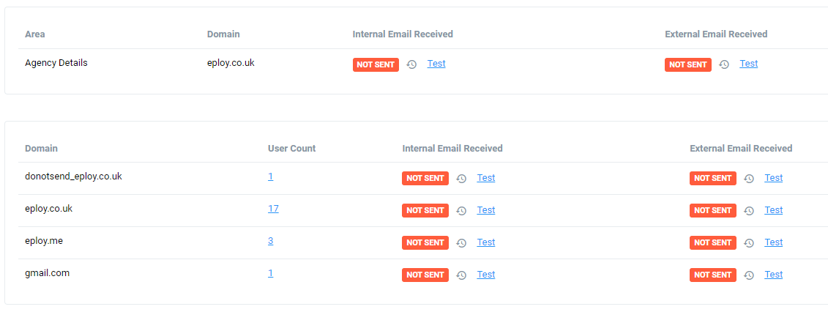This screenshot has width=828, height=312.
Task: Open internal history icon in eploy.co.uk domain row
Action: 461,211
